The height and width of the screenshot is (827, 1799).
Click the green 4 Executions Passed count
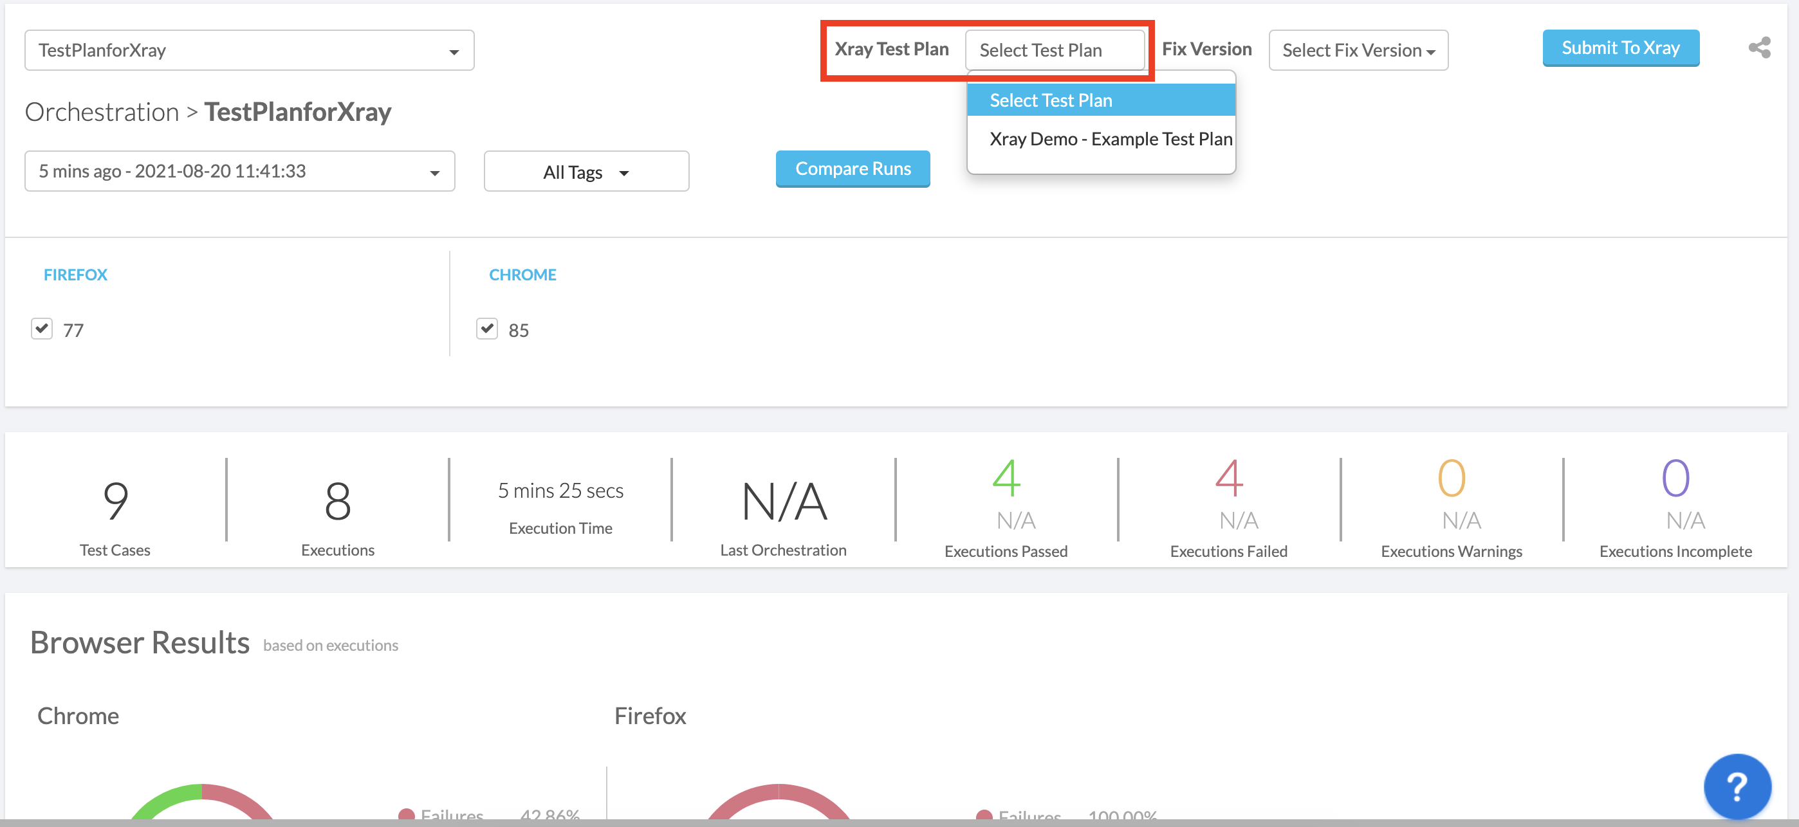click(1006, 478)
